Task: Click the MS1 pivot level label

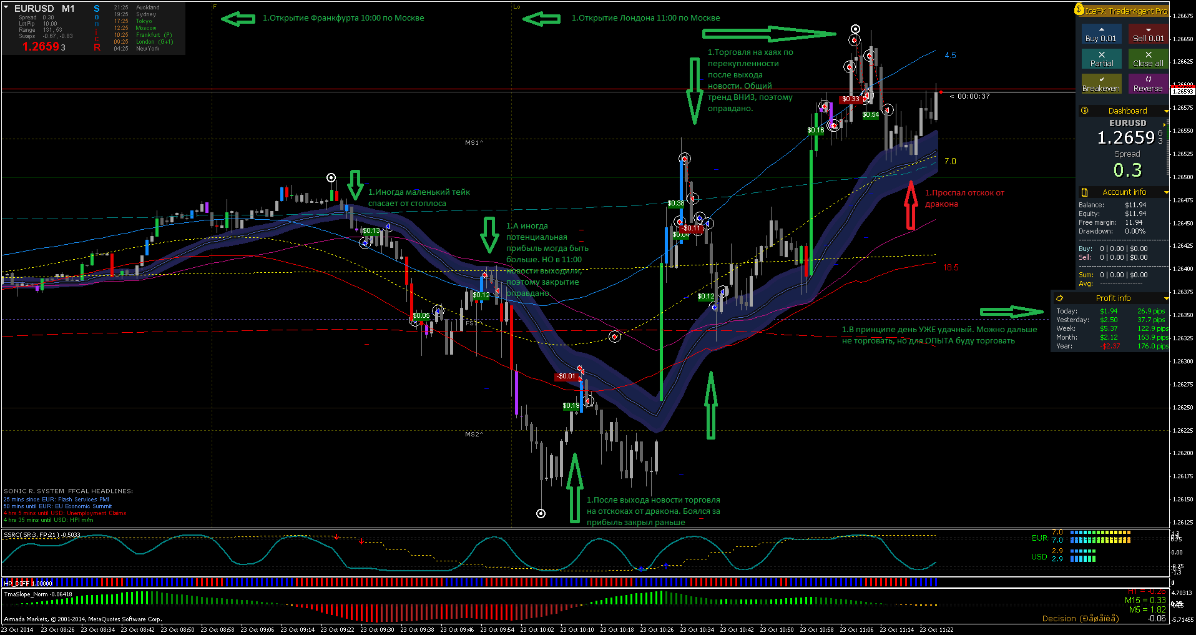Action: coord(474,142)
